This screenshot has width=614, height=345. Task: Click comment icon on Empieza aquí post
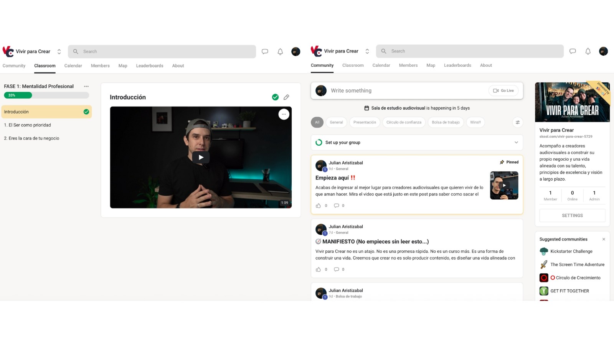click(x=336, y=206)
